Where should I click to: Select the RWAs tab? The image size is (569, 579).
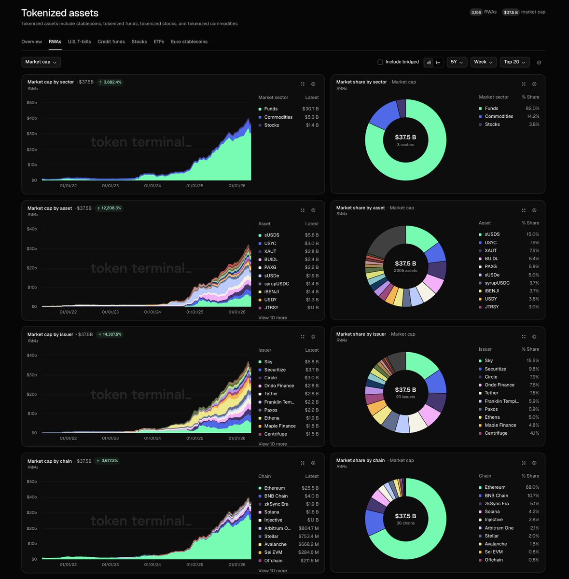pyautogui.click(x=55, y=42)
